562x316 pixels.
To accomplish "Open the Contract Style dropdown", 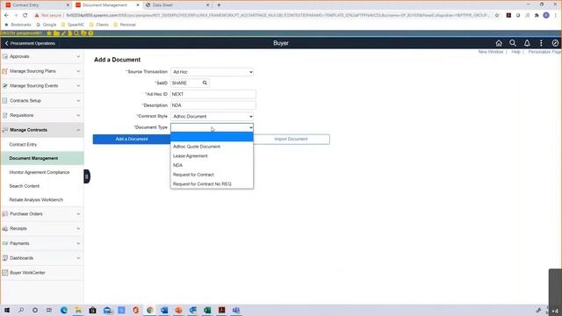I will 213,117.
